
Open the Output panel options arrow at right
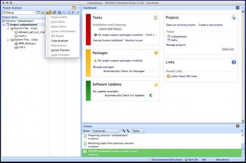pos(242,131)
